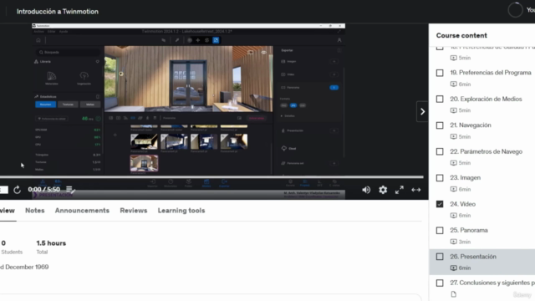Viewport: 535px width, 301px height.
Task: Check the 23. Imagen lecture box
Action: coord(440,178)
